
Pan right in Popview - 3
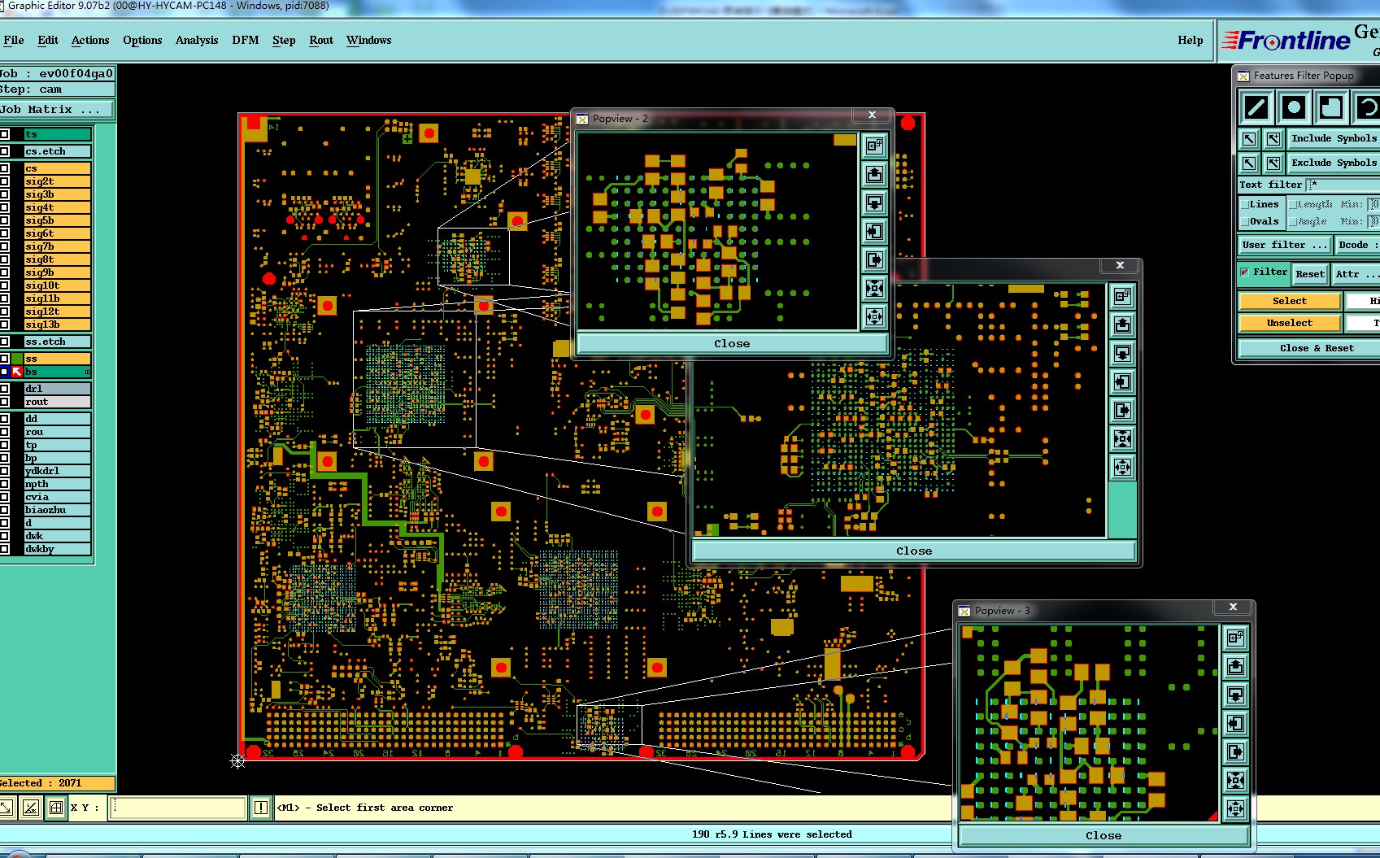tap(1235, 751)
